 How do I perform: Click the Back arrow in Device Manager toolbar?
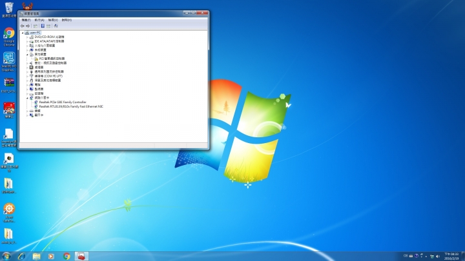click(22, 26)
